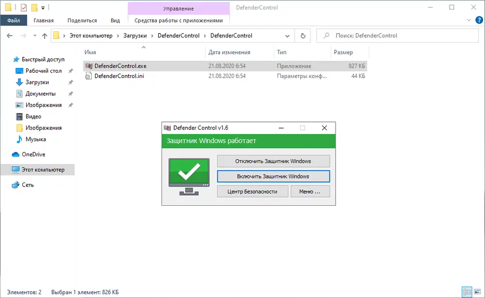The height and width of the screenshot is (298, 485).
Task: Open Видео in sidebar
Action: pos(33,116)
